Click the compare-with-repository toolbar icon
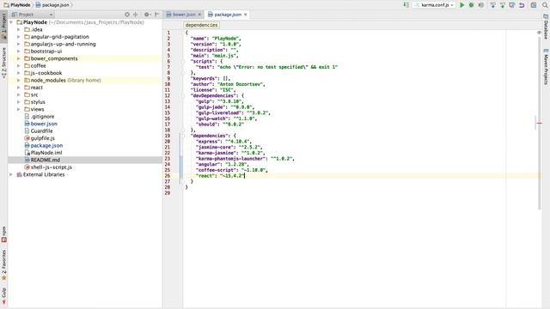Screen dimensions: 550x309 [512, 5]
